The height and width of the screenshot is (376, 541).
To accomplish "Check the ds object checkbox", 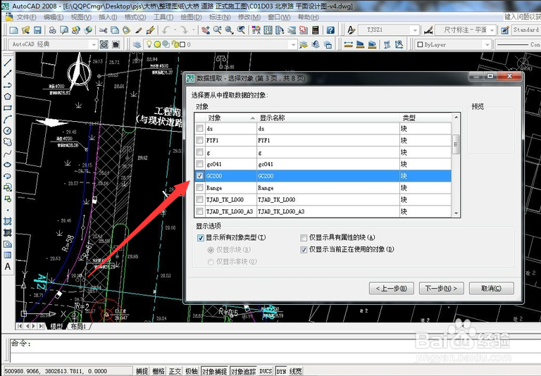I will [199, 128].
